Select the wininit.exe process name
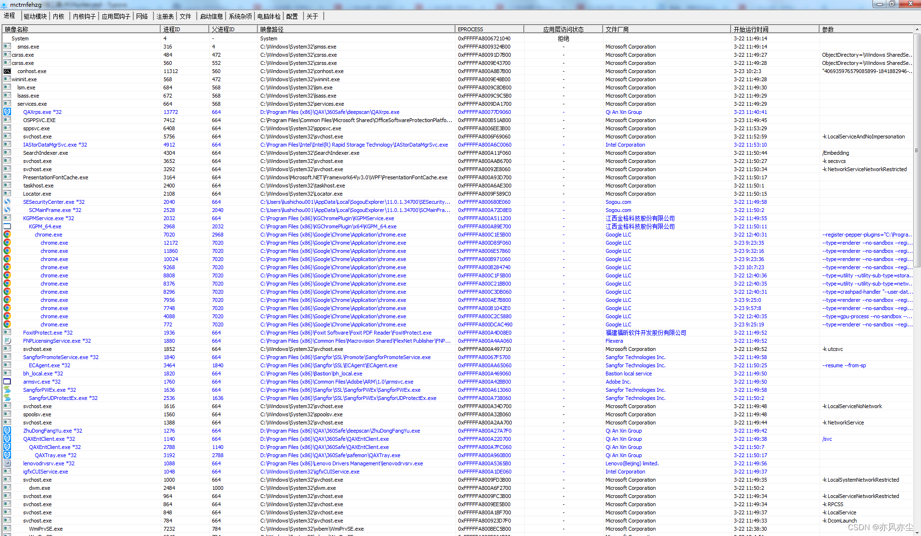 [24, 79]
